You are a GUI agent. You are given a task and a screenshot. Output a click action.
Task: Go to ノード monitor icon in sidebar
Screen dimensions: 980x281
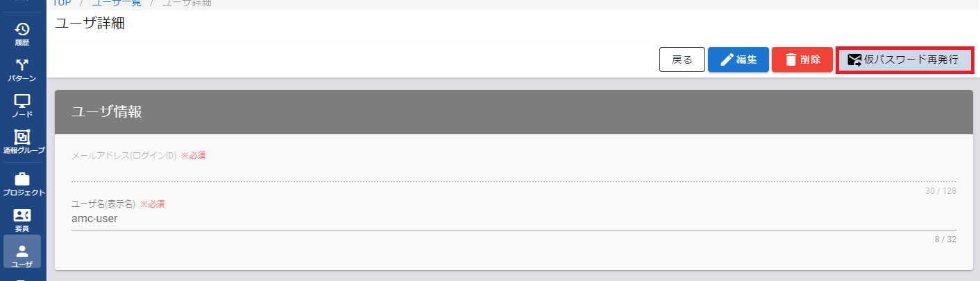[22, 101]
